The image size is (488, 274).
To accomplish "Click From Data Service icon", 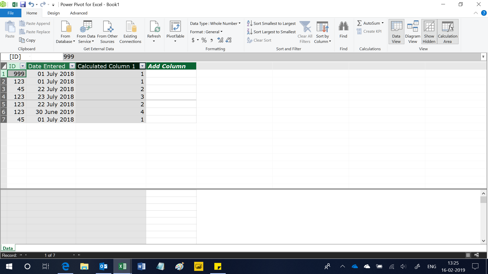I will 86,32.
